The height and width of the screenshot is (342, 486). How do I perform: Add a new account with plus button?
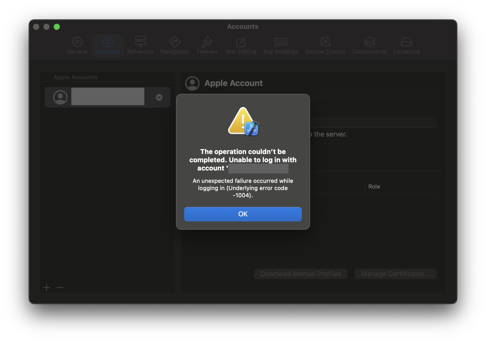[47, 287]
